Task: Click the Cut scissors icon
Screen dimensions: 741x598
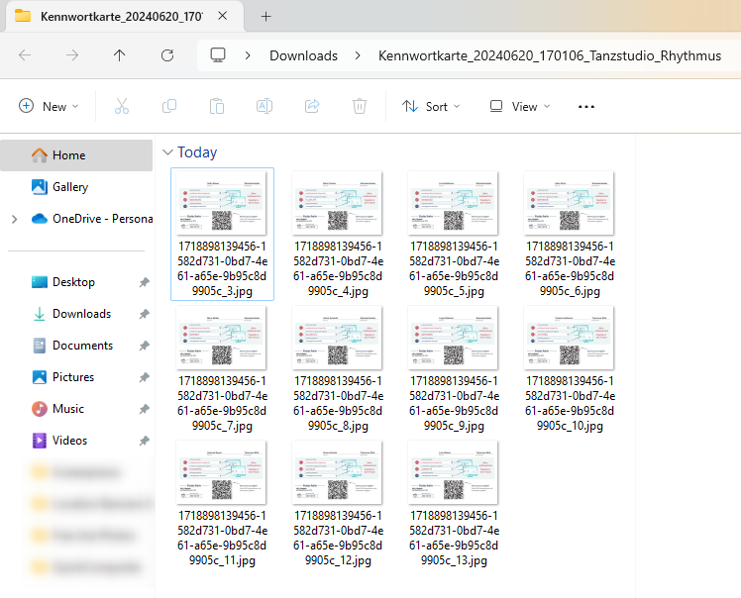Action: 122,106
